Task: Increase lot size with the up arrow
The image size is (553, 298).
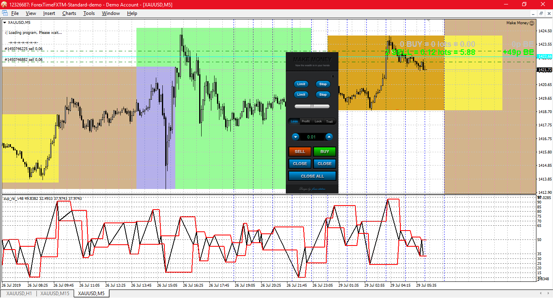Action: pyautogui.click(x=329, y=137)
